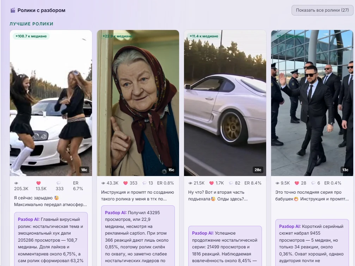
Task: Open the silver sports car video thumbnail
Action: (x=225, y=103)
